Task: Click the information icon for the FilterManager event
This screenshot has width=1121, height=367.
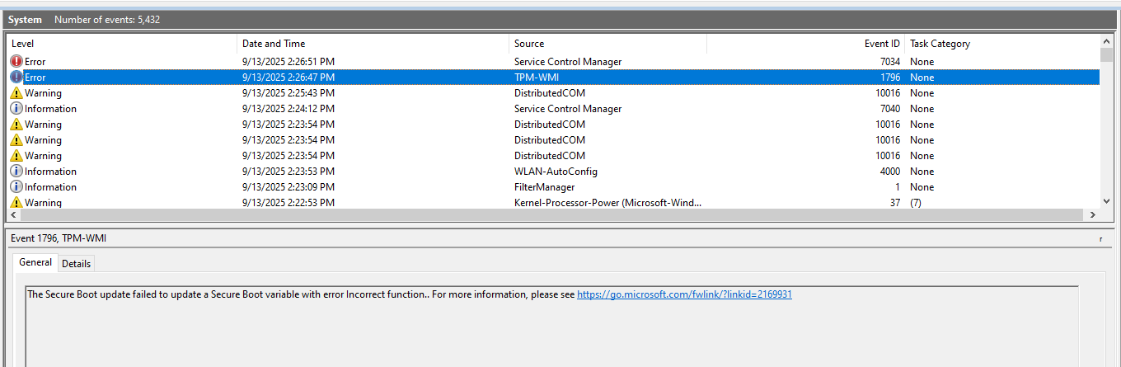Action: 16,187
